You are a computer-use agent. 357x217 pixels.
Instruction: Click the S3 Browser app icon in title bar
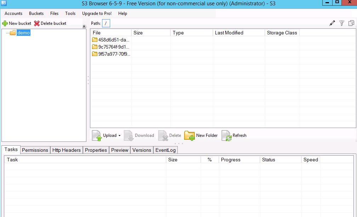click(x=4, y=3)
